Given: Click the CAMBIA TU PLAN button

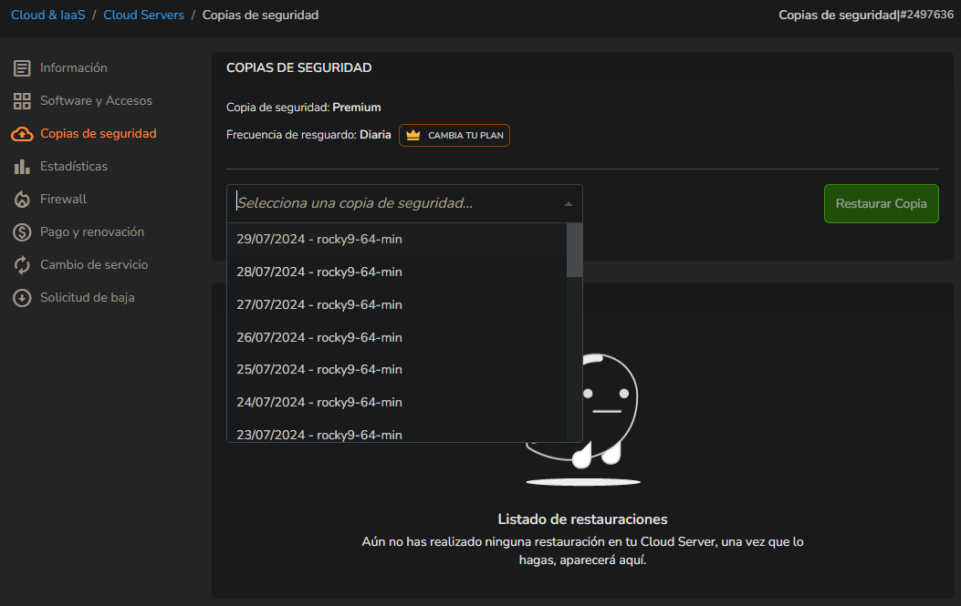Looking at the screenshot, I should 454,135.
